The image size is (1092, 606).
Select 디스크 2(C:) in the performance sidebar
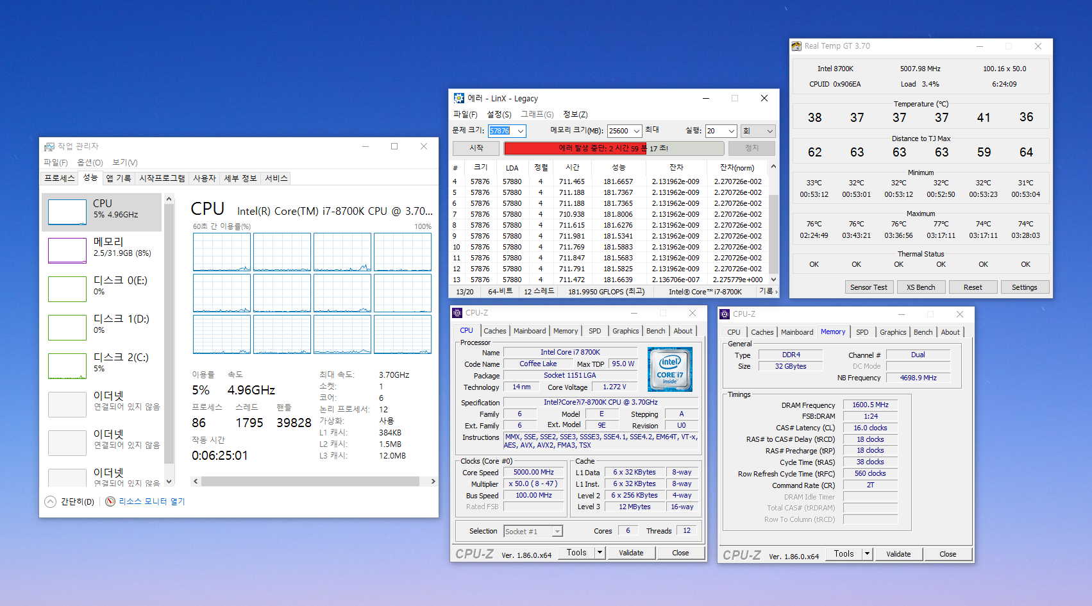click(102, 366)
